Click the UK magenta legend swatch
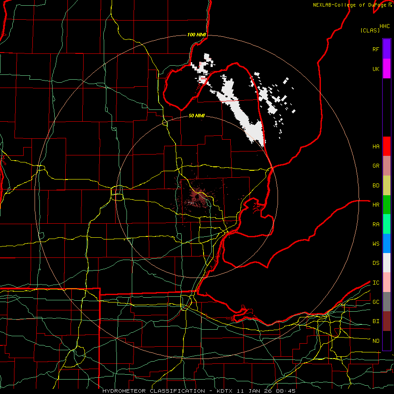The image size is (394, 394). 387,69
